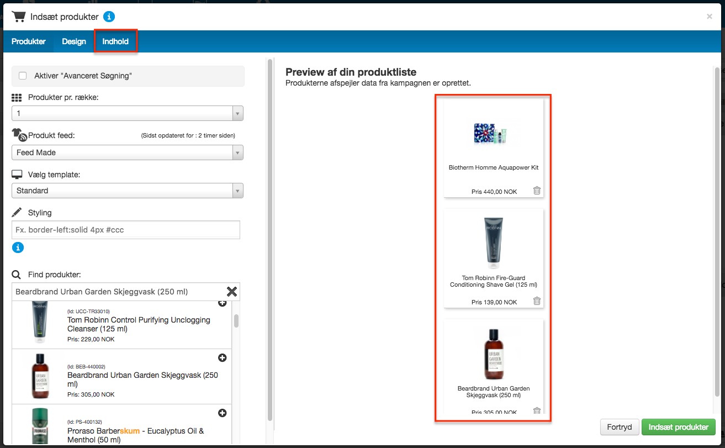Screen dimensions: 725x448
Task: Close the Indsæt produkter dialog
Action: [x=710, y=17]
